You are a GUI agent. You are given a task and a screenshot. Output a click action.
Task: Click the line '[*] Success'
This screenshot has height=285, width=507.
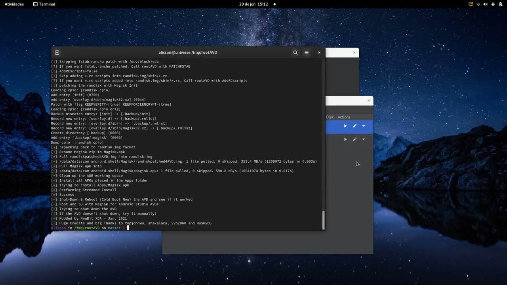[x=63, y=195]
